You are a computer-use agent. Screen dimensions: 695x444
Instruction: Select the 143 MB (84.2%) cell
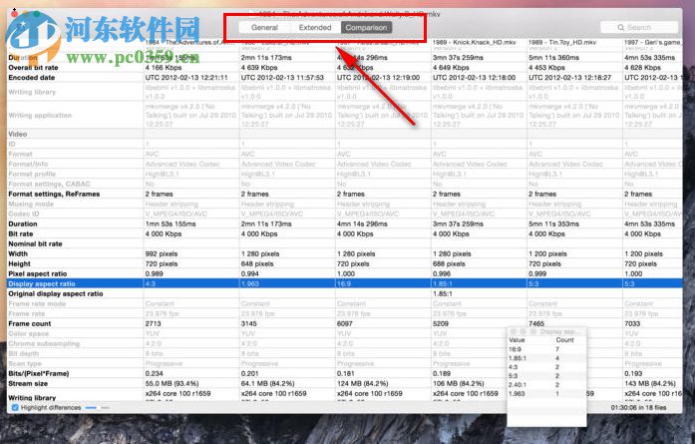coord(650,383)
